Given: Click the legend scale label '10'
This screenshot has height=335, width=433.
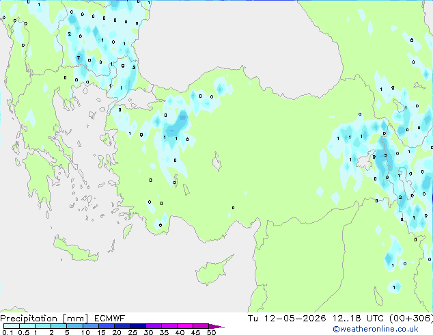Looking at the screenshot, I should pyautogui.click(x=85, y=332).
